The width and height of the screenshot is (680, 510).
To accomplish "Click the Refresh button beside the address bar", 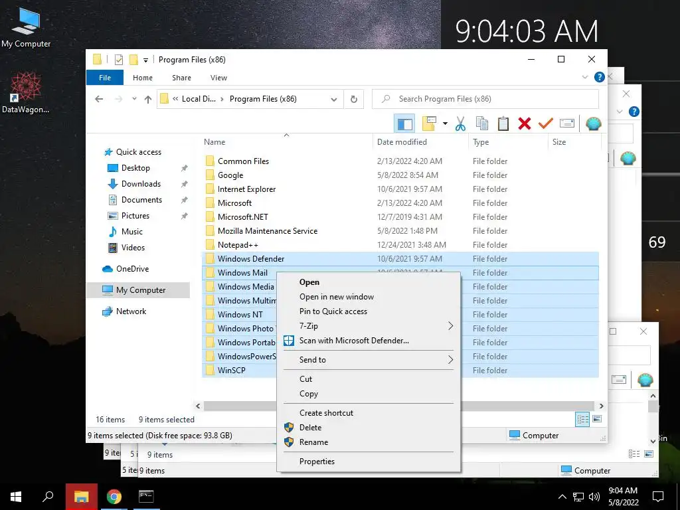I will click(x=354, y=100).
